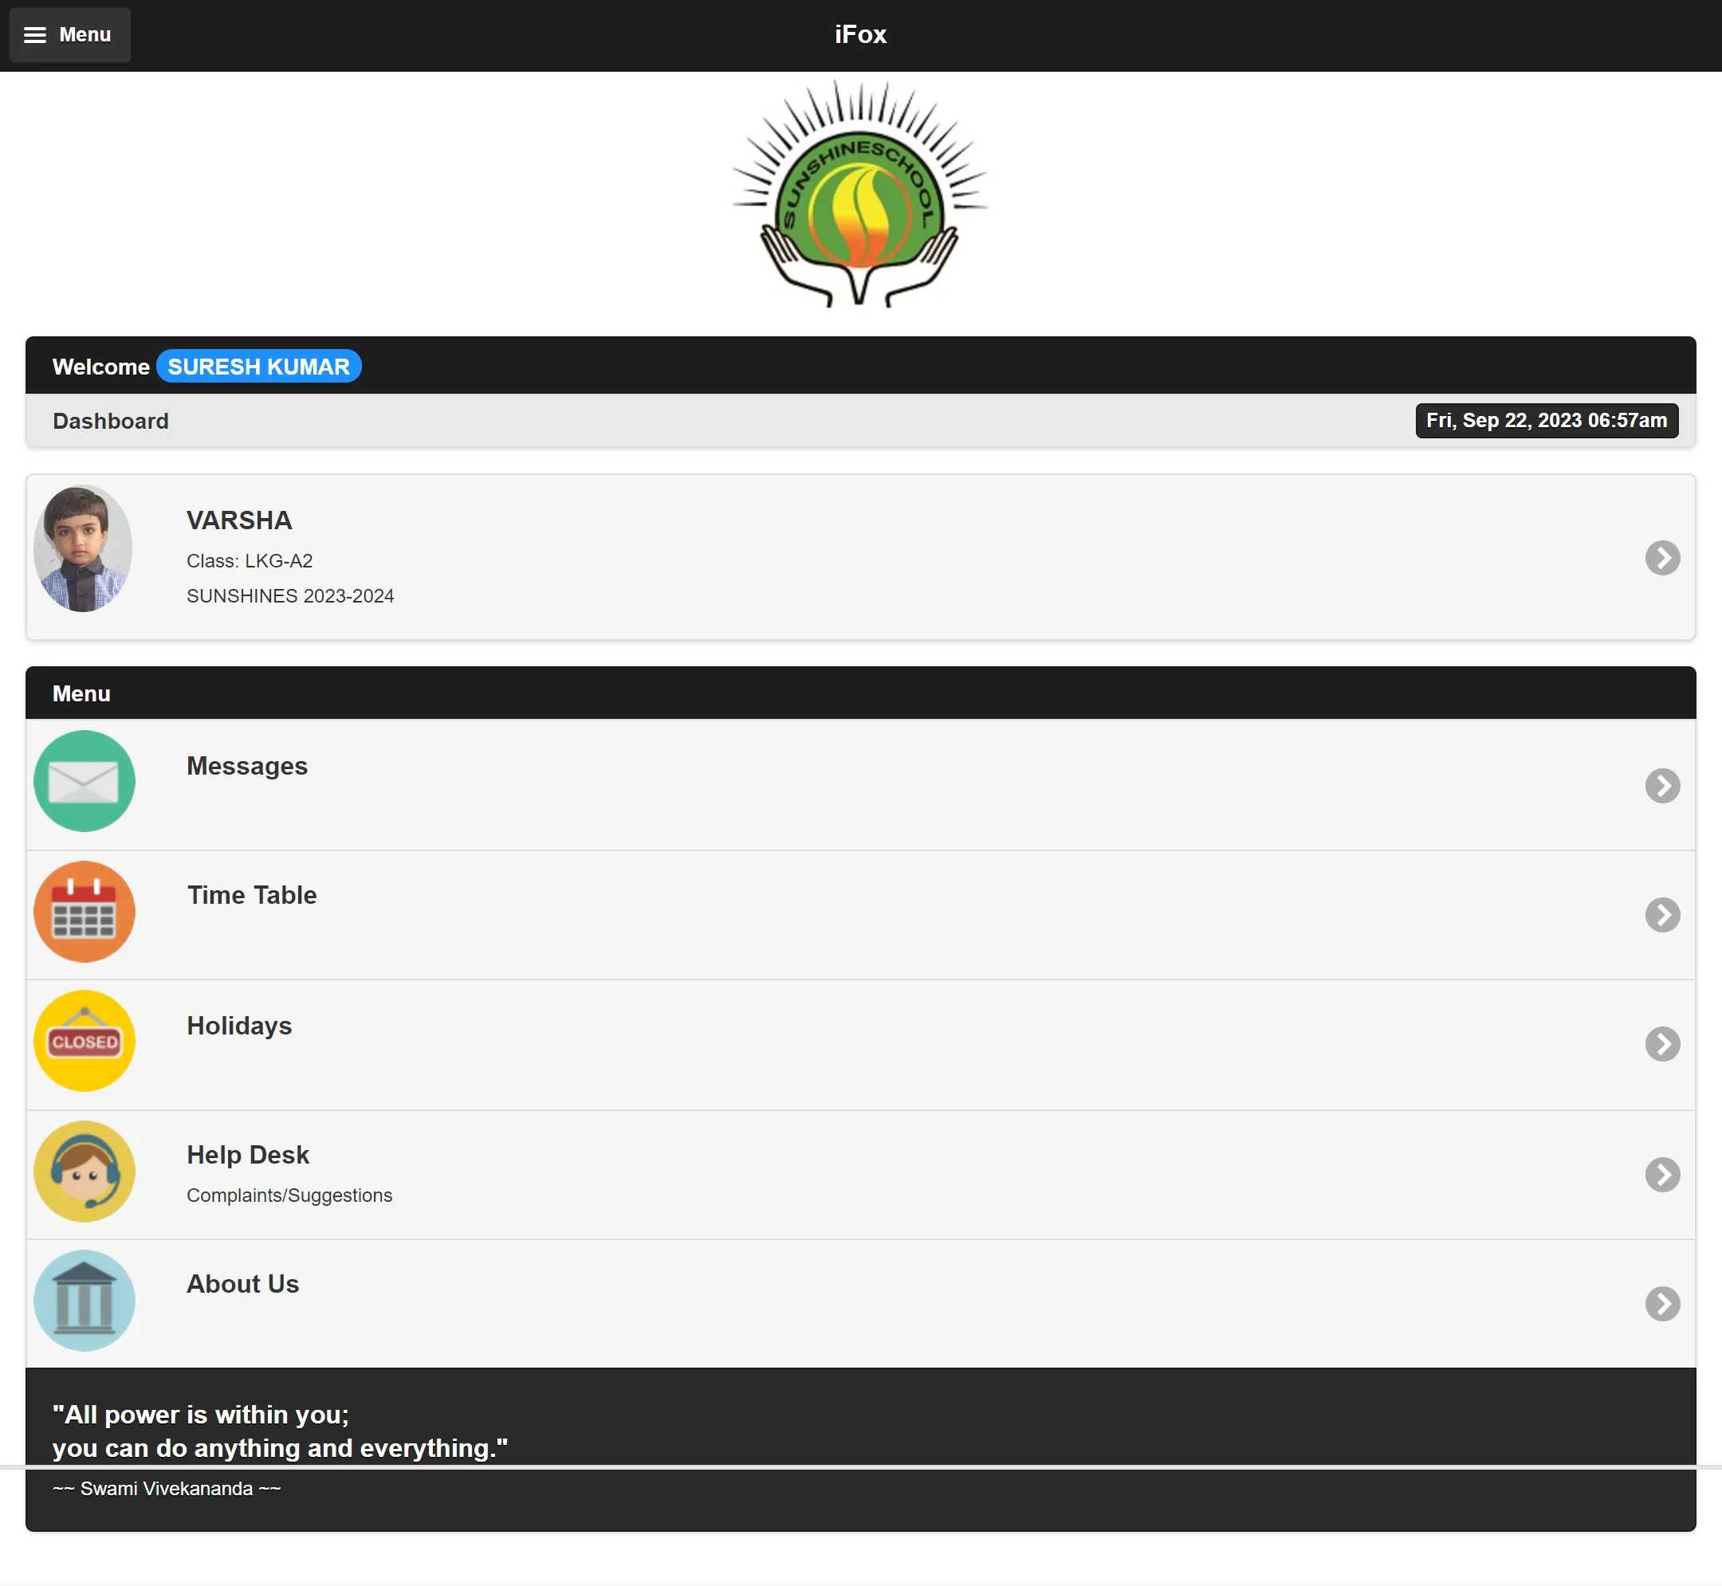The height and width of the screenshot is (1586, 1722).
Task: Click the About Us building icon
Action: (x=85, y=1300)
